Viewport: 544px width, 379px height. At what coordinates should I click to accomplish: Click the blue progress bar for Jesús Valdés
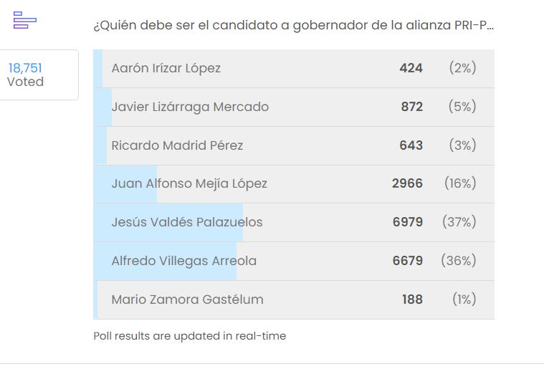tap(168, 223)
